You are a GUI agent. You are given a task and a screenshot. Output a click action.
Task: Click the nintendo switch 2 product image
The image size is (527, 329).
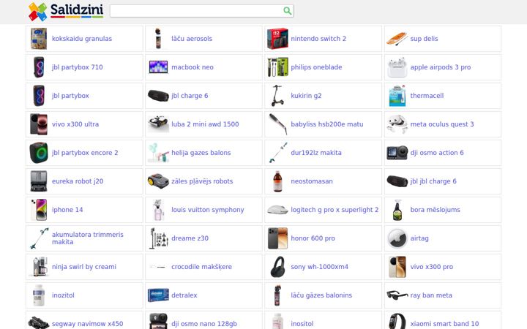click(x=277, y=39)
